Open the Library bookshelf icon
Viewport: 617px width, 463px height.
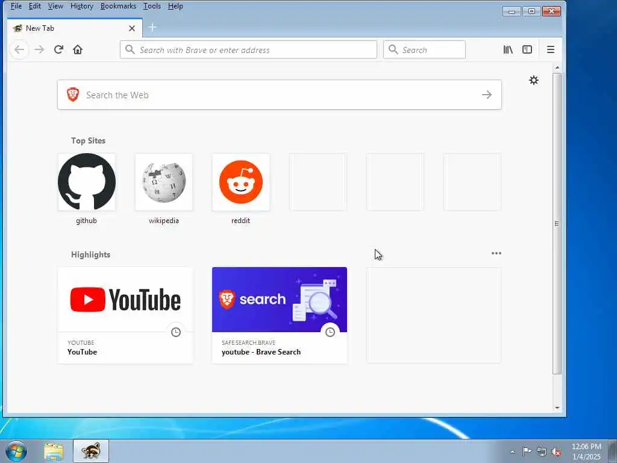507,49
